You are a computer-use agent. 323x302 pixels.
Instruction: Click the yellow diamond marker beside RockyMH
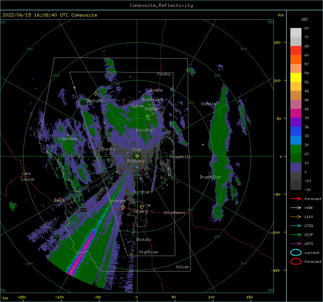(96, 94)
